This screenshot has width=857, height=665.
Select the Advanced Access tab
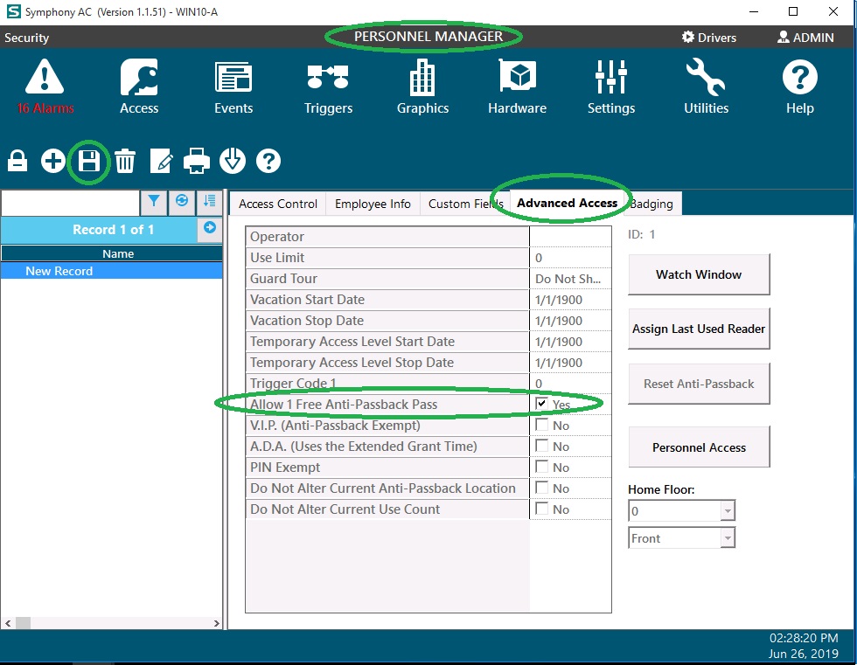pyautogui.click(x=568, y=203)
